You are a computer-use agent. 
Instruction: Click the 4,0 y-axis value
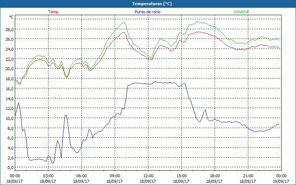tap(11, 148)
